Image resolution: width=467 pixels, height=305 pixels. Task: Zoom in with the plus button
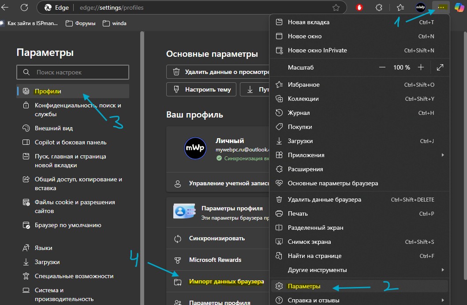(x=421, y=67)
